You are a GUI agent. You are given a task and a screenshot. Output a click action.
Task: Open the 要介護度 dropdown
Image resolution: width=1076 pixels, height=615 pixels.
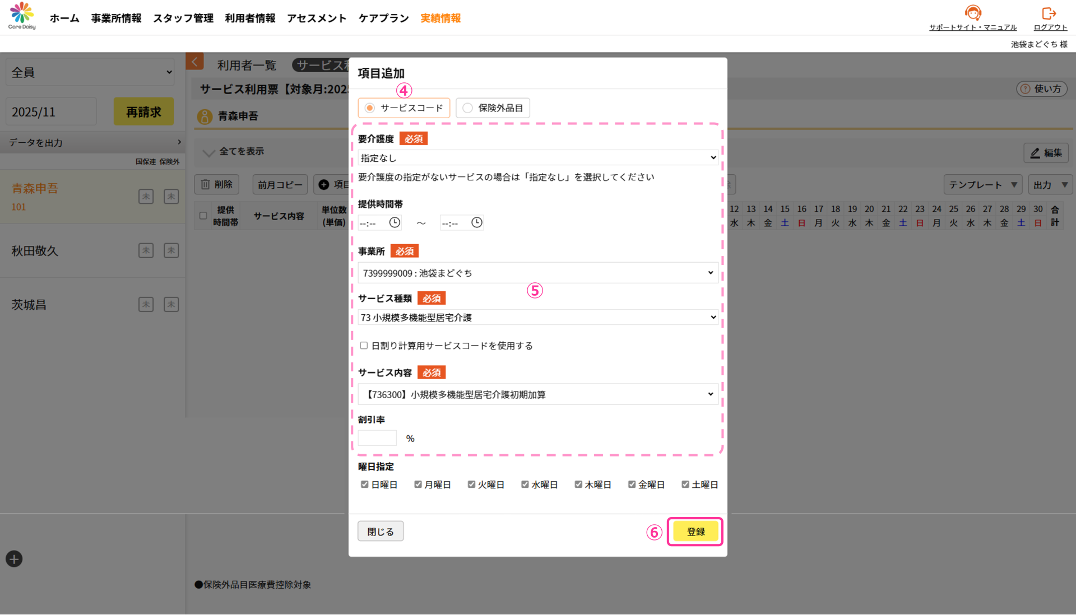[x=537, y=158]
